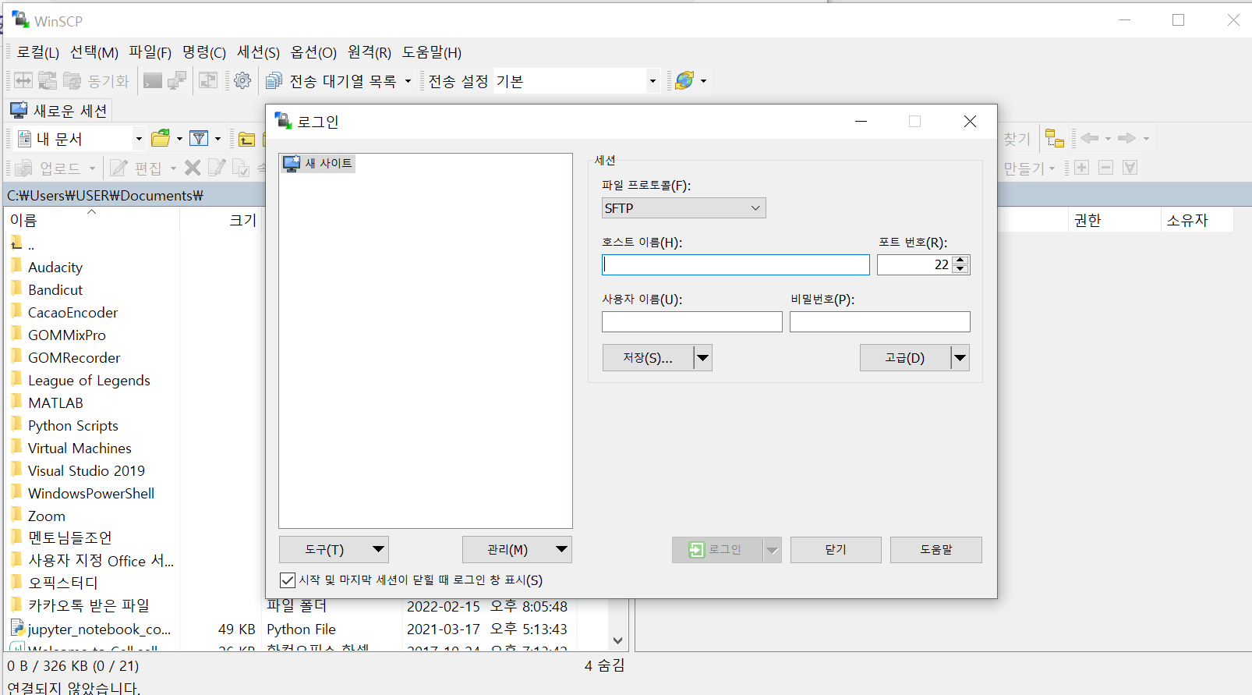Select the MATLAB folder

[55, 403]
